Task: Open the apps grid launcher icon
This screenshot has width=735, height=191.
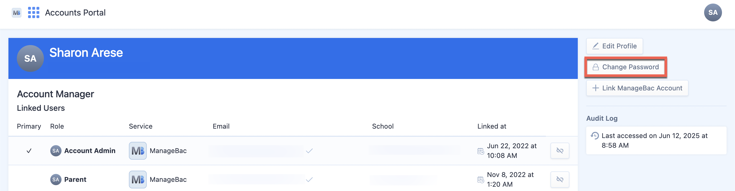Action: pyautogui.click(x=33, y=12)
